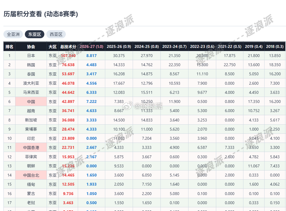The height and width of the screenshot is (211, 286).
Task: Click Hong Kong's total score 22.731
Action: tap(68, 147)
